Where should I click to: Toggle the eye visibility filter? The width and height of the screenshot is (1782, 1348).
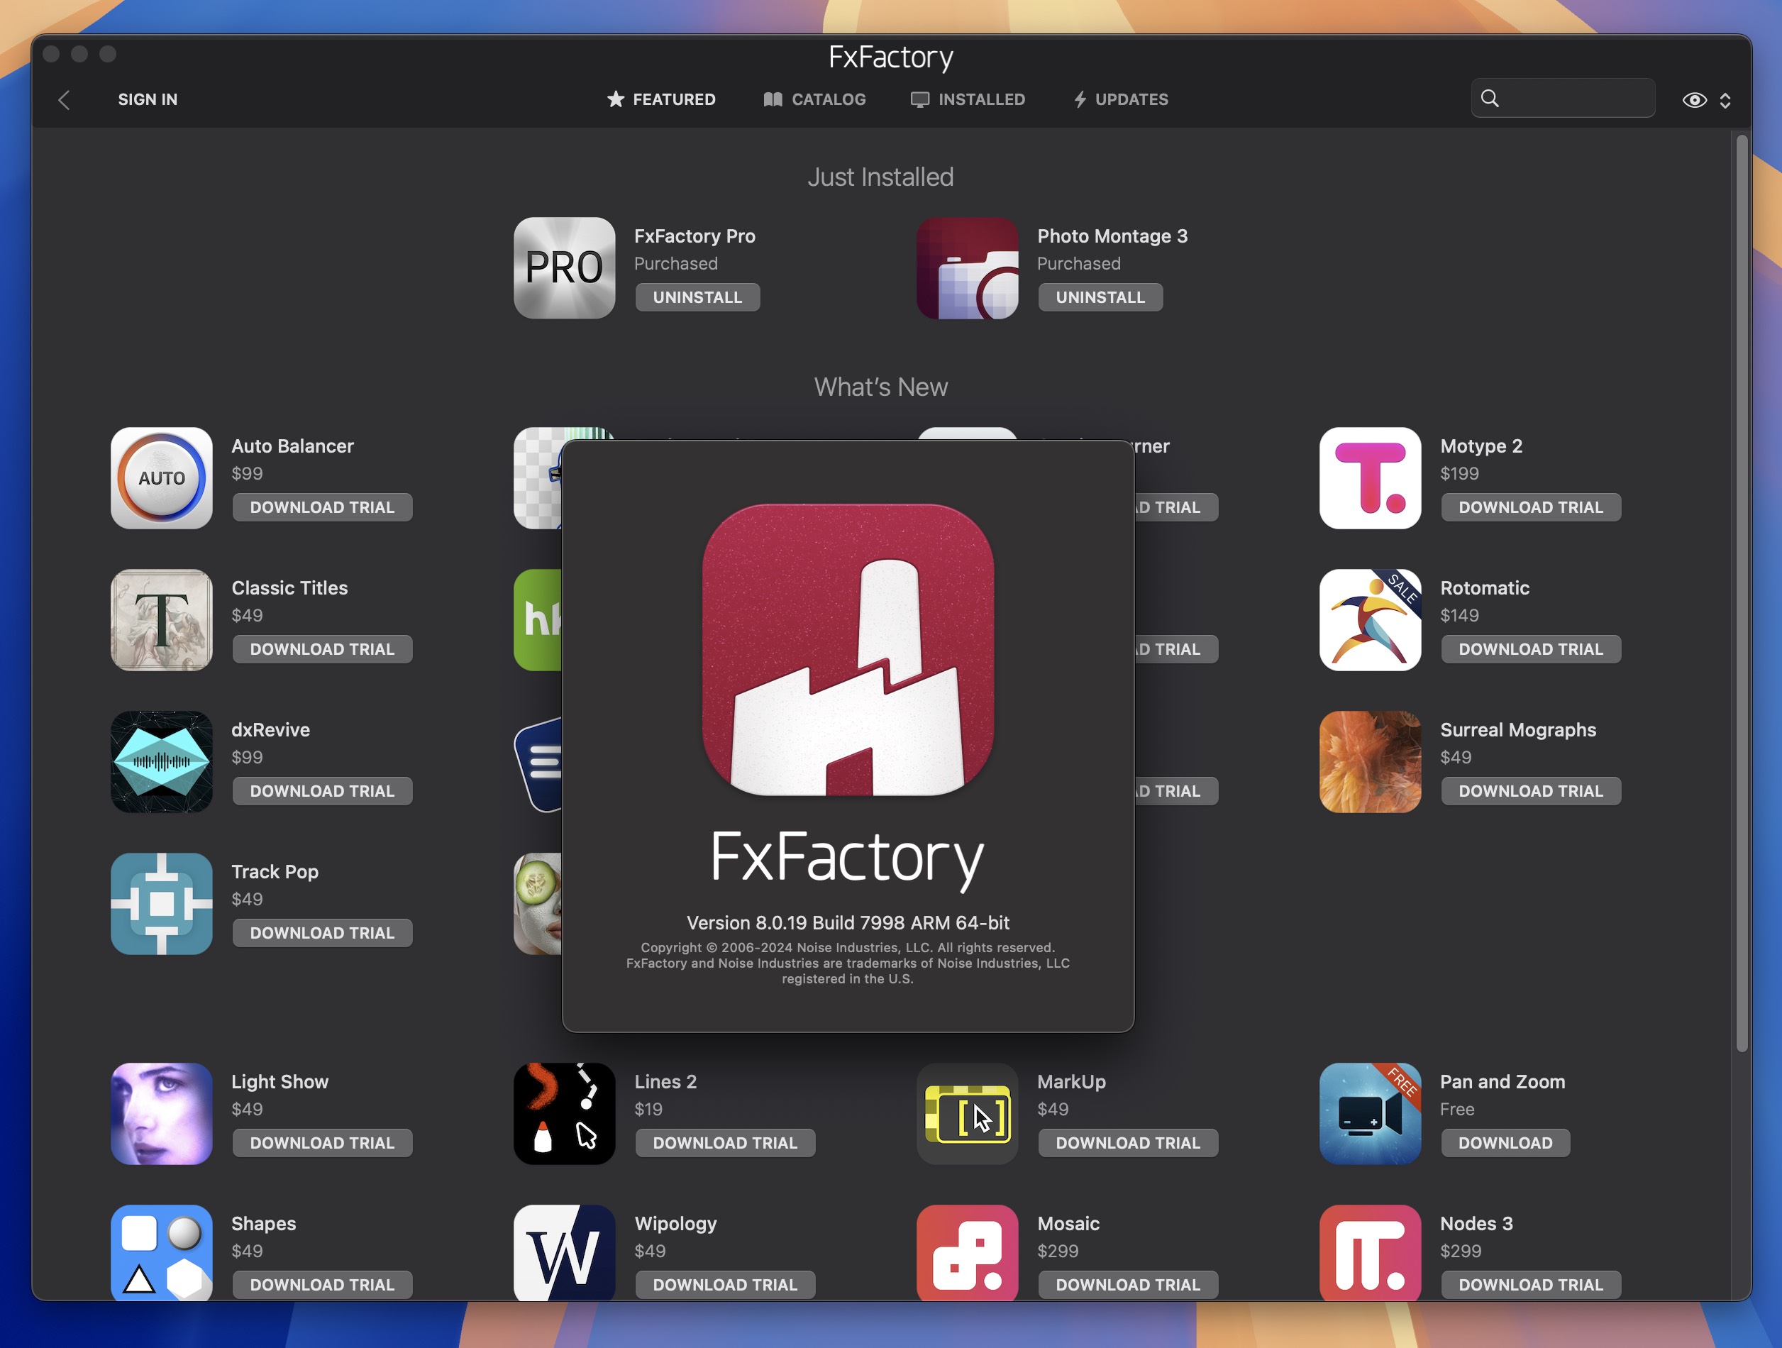click(1694, 100)
